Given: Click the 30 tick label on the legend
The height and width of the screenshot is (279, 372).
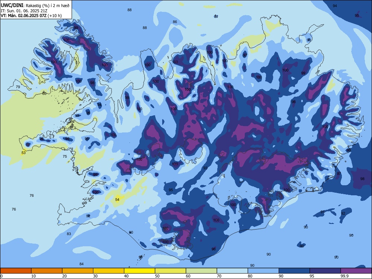Looking at the screenshot, I should [x=95, y=276].
